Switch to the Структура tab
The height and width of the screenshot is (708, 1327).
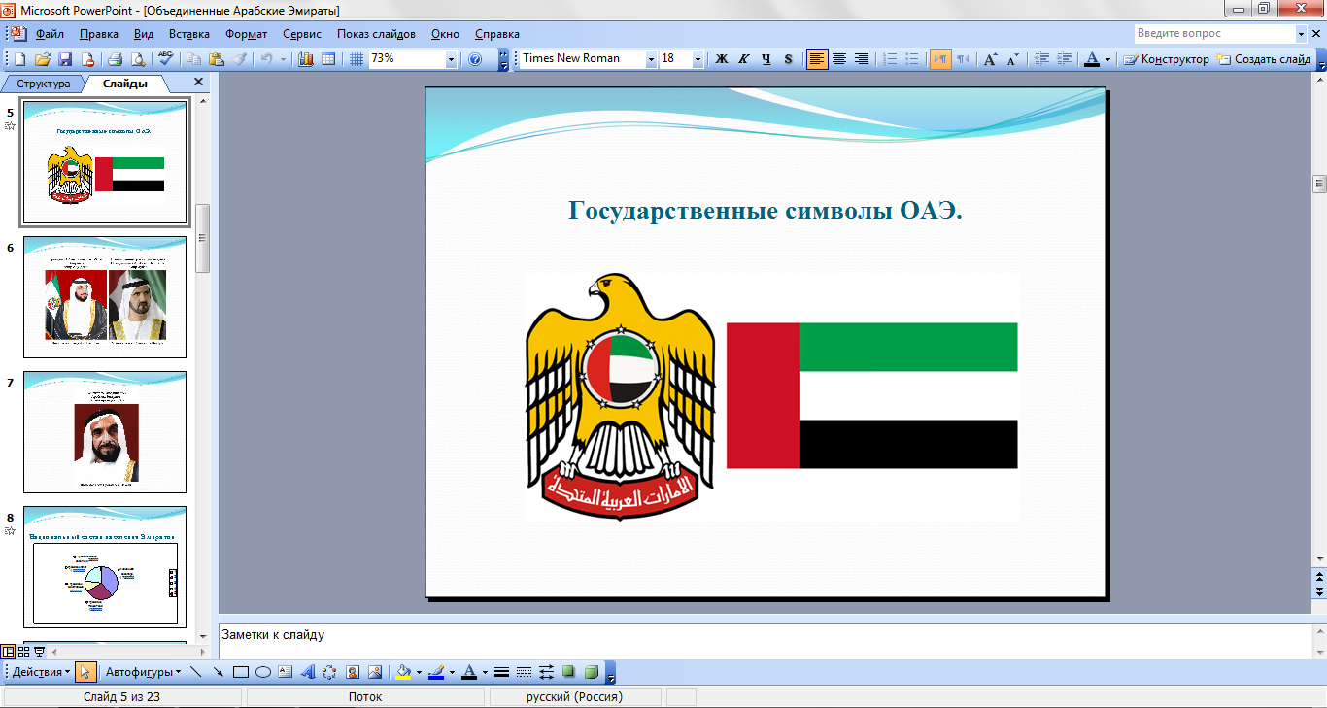tap(44, 84)
